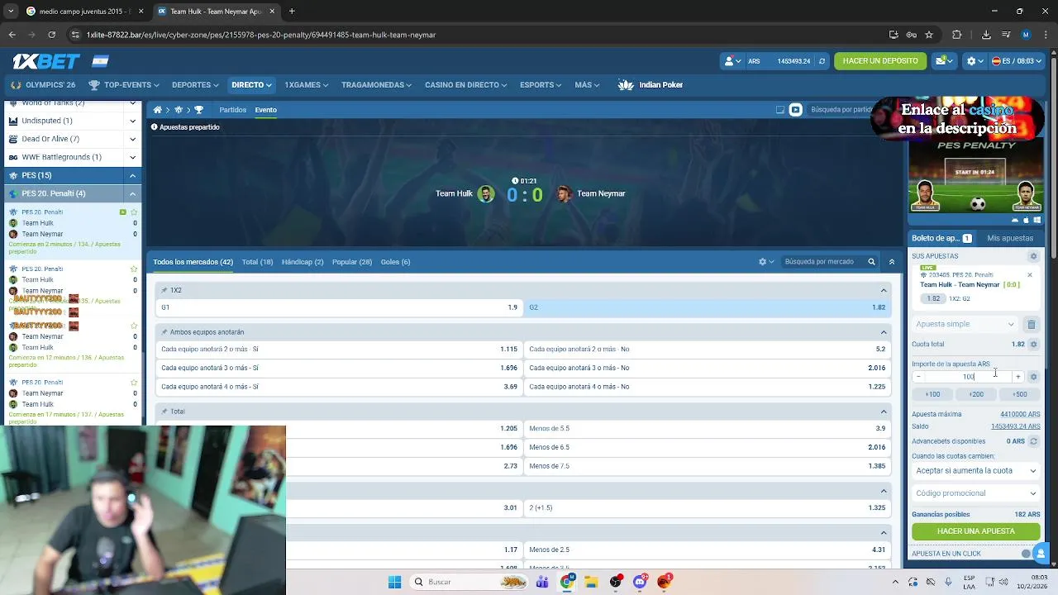Click the bet amount input field

[x=968, y=377]
